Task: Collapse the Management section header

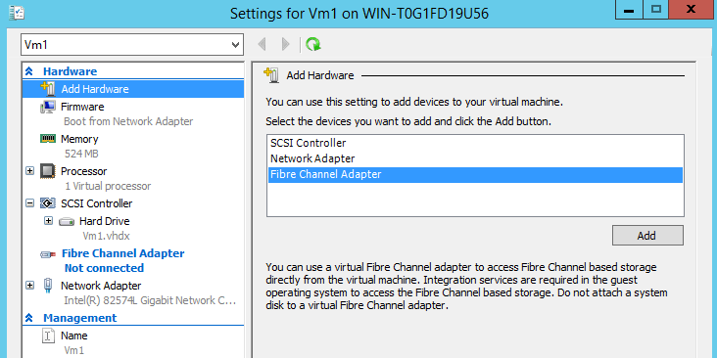Action: (28, 318)
